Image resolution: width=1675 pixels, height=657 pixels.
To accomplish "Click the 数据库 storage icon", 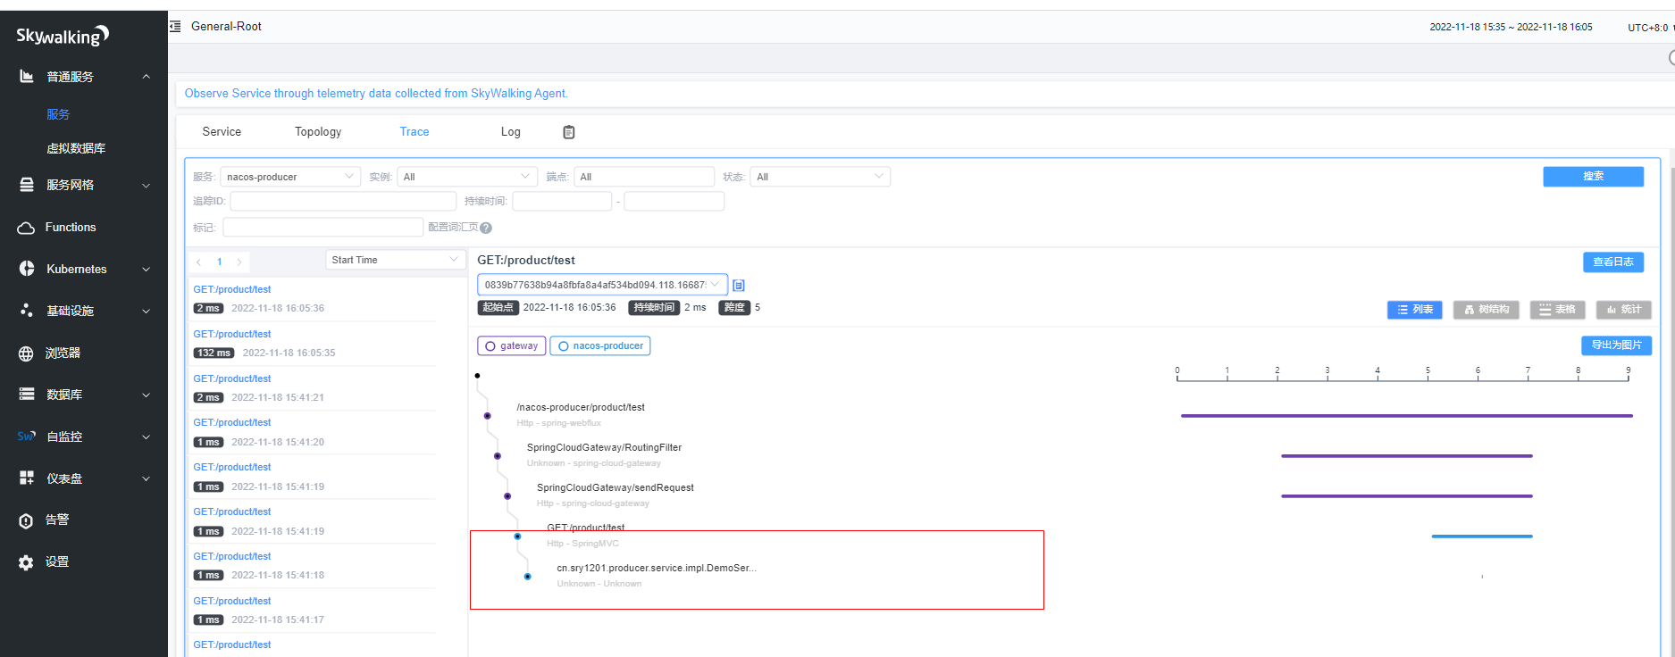I will click(x=27, y=394).
